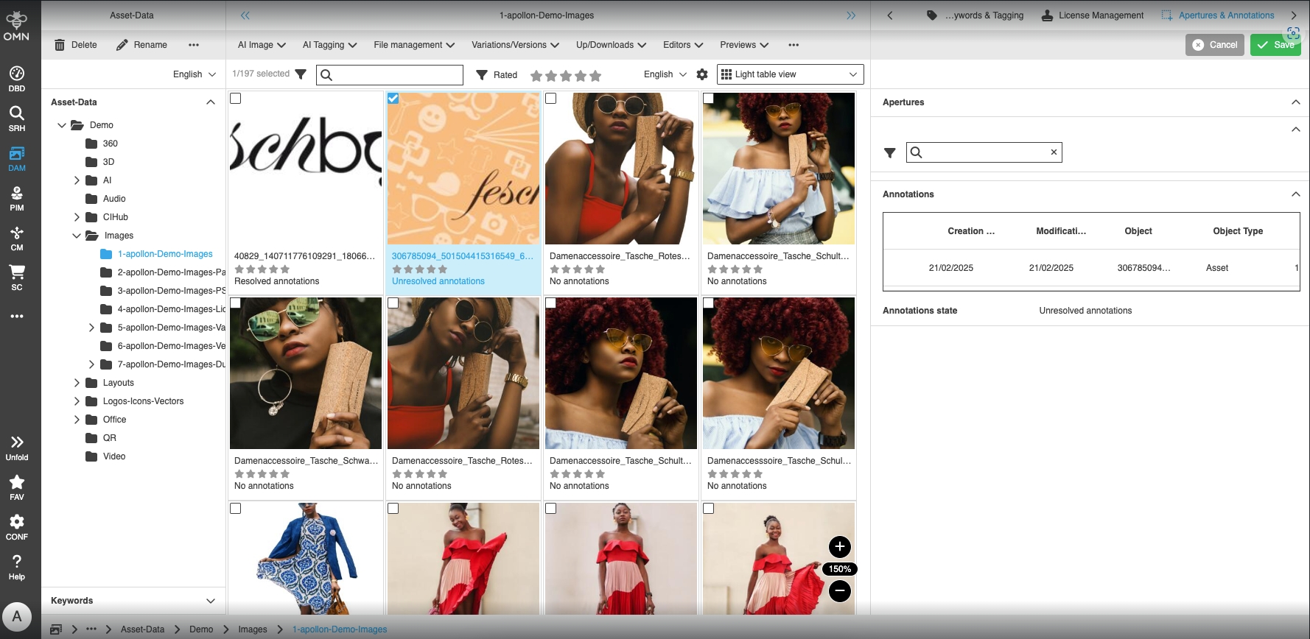Click the grid settings gear icon
Image resolution: width=1310 pixels, height=639 pixels.
701,74
